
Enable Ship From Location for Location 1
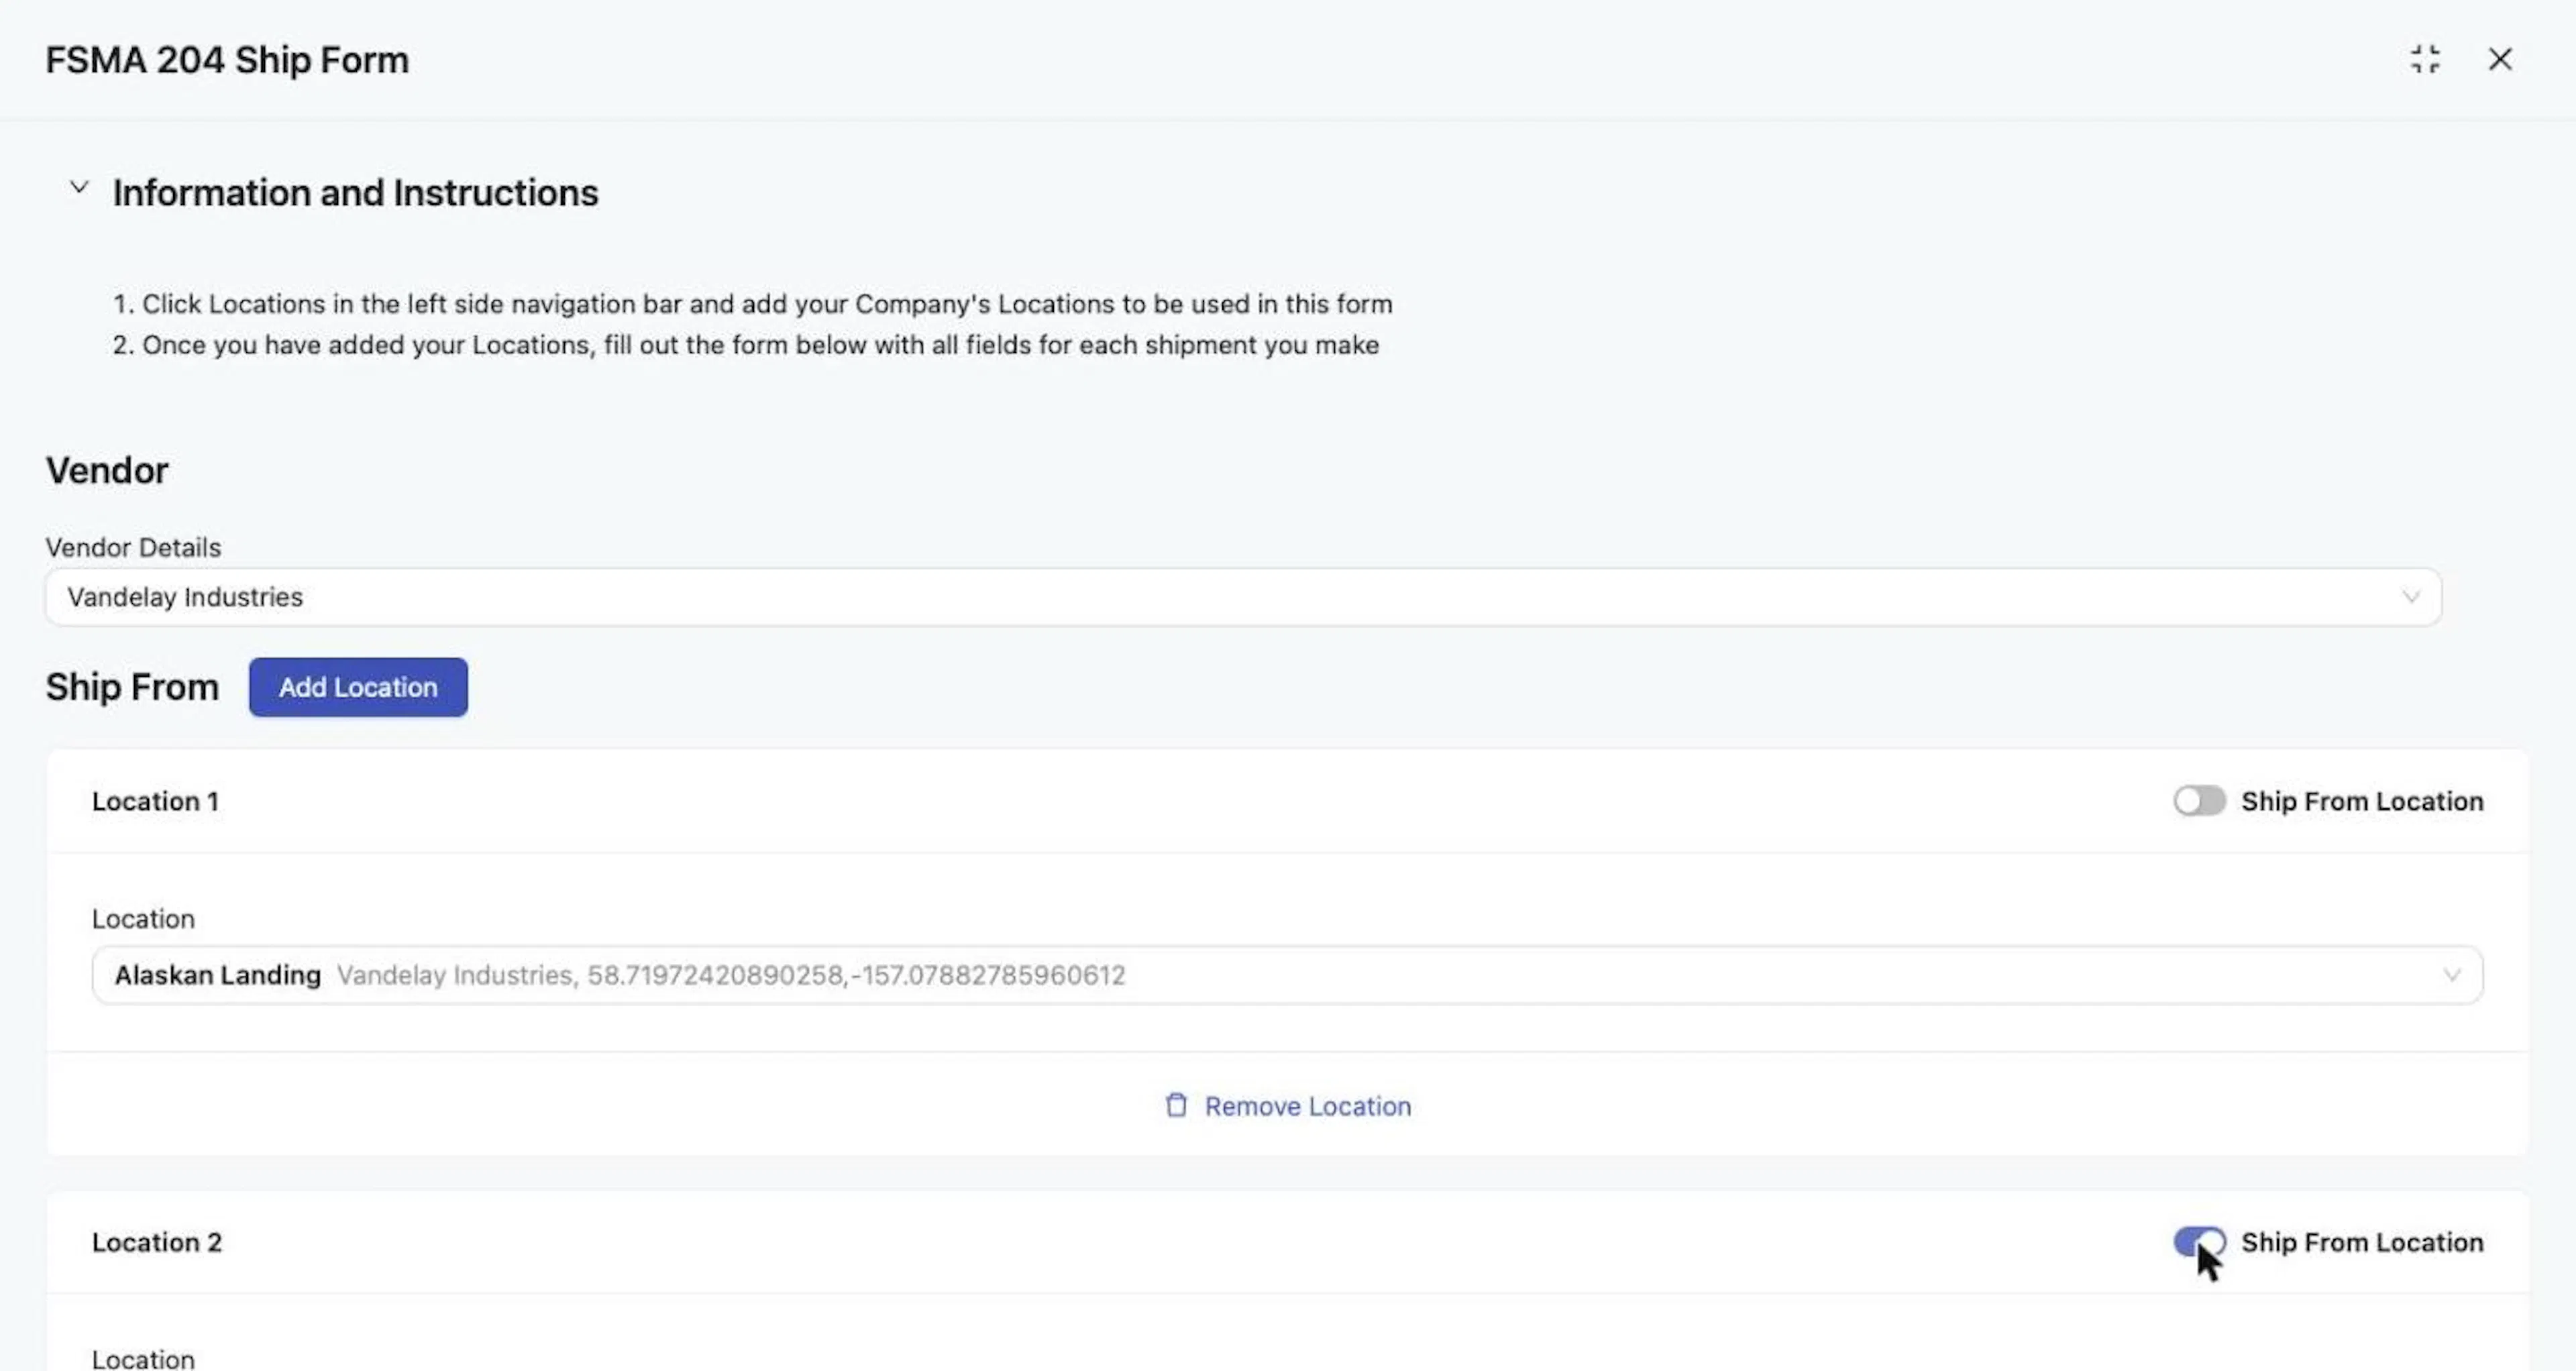tap(2199, 801)
